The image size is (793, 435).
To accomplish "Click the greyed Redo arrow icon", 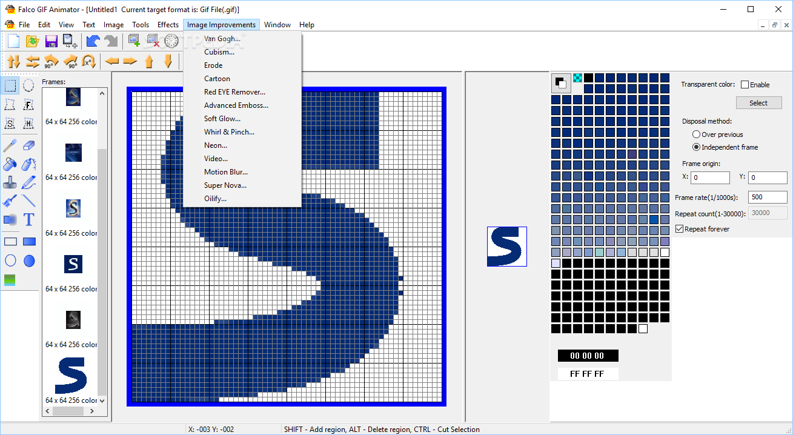I will [111, 41].
